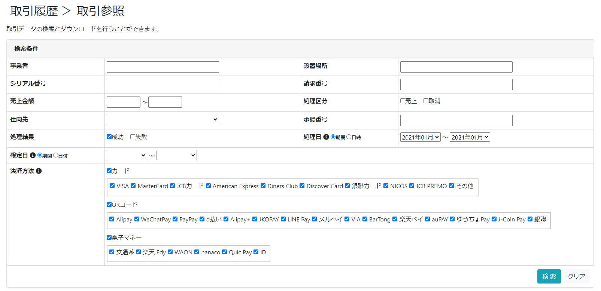Screen dimensions: 601x291
Task: Uncheck the MasterCard checkbox
Action: (133, 186)
